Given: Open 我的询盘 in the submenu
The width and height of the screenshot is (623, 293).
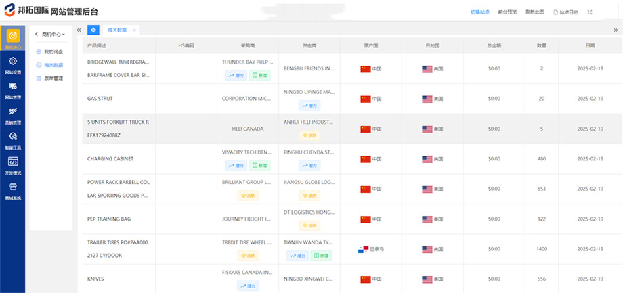Looking at the screenshot, I should click(49, 52).
